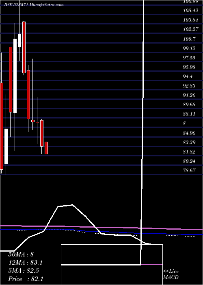This screenshot has height=285, width=203.
Task: Click the 103.84 price axis label
Action: 191,20
